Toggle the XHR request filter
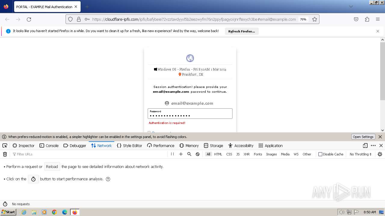385x216 pixels. 247,154
